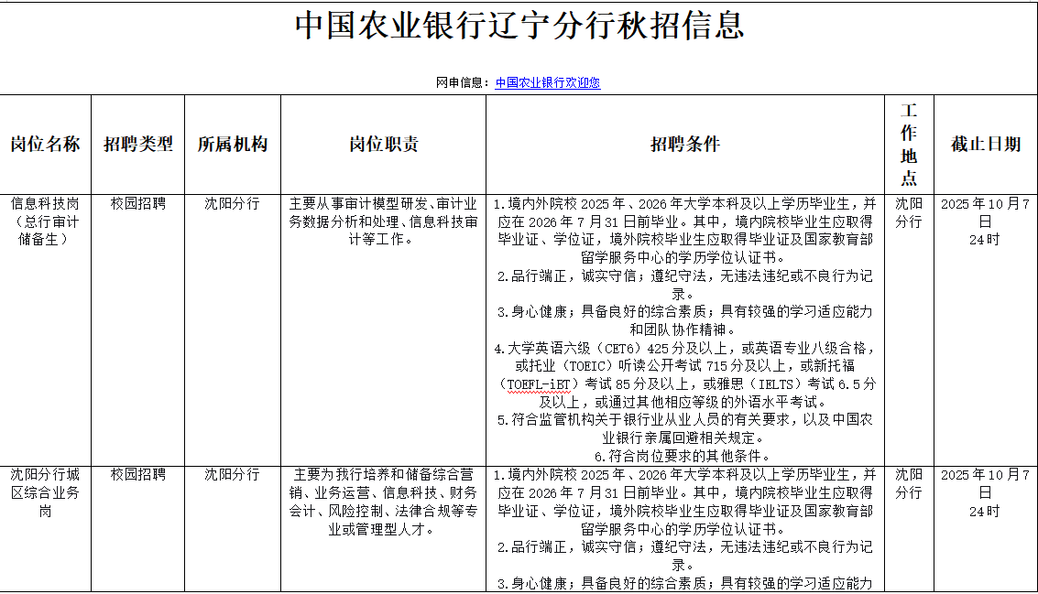Select the 招聘类型 column header
The width and height of the screenshot is (1038, 594).
tap(138, 145)
